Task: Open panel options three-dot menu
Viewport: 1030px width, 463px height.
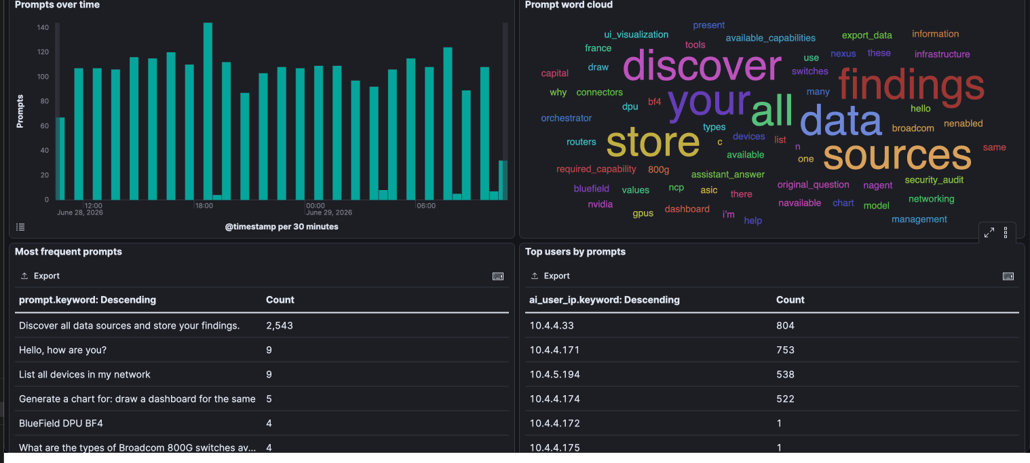Action: [1006, 233]
